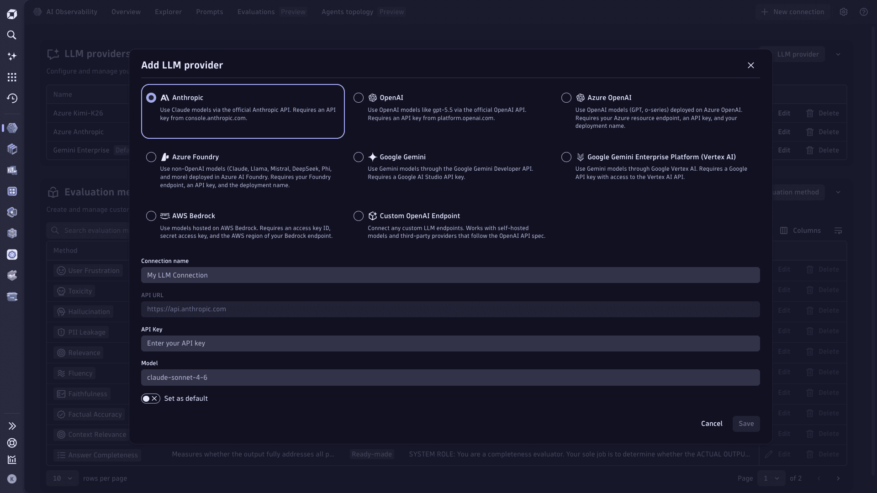Delete the Azure Kimi-K26 provider
This screenshot has height=493, width=877.
(x=823, y=113)
